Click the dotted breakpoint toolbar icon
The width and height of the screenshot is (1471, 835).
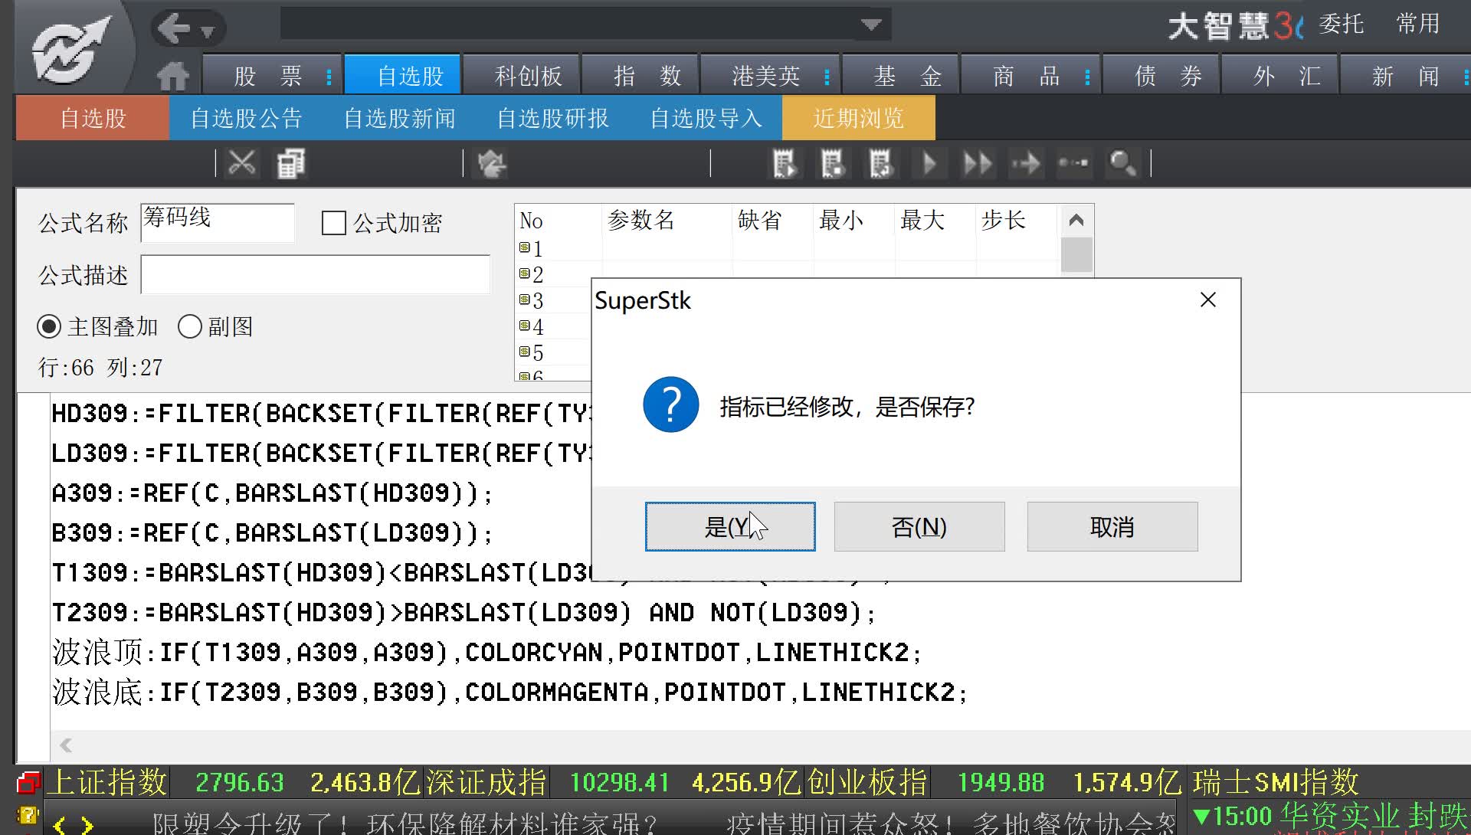(x=1073, y=163)
